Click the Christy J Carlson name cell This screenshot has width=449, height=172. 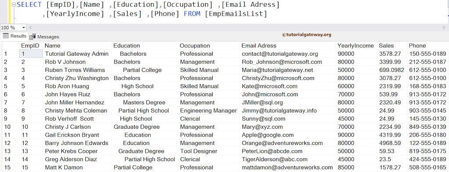click(77, 127)
